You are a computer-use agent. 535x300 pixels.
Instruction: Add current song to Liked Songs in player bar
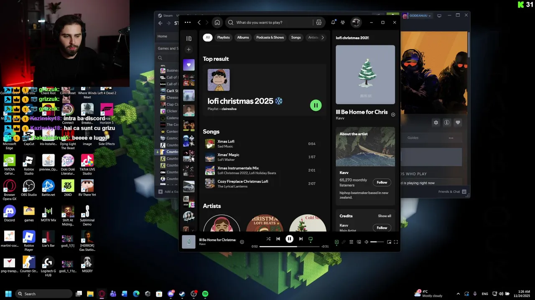tap(242, 242)
